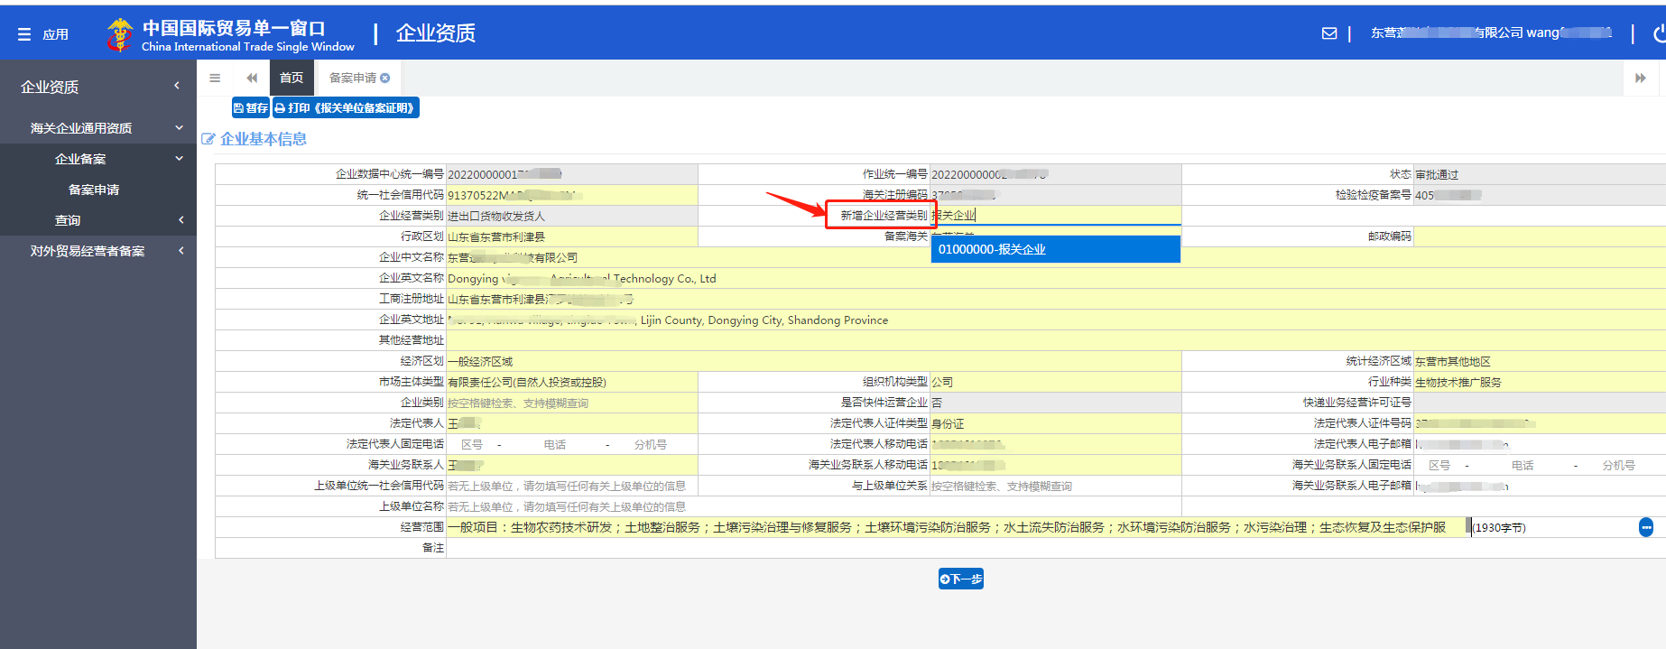Expand the 查询 sidebar menu
The width and height of the screenshot is (1666, 649).
(x=98, y=220)
